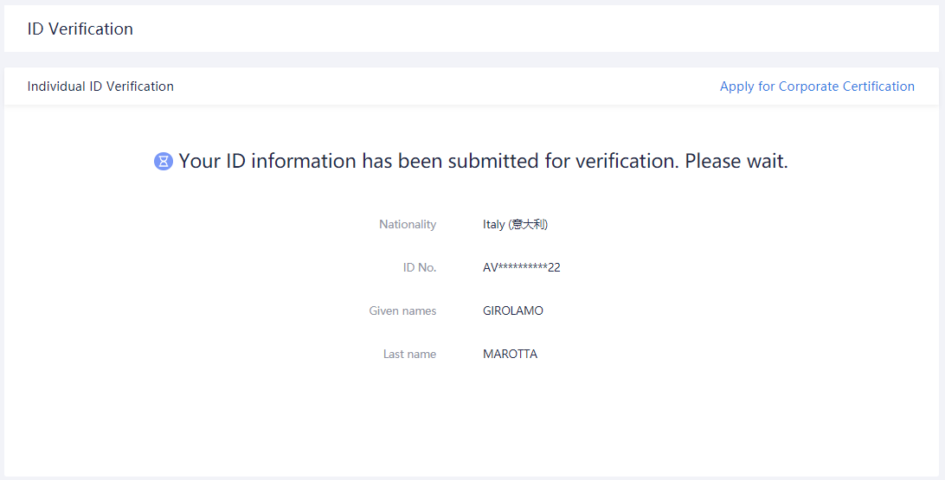Select the given name GIROLAMO
Screen dimensions: 945x480
click(x=513, y=310)
